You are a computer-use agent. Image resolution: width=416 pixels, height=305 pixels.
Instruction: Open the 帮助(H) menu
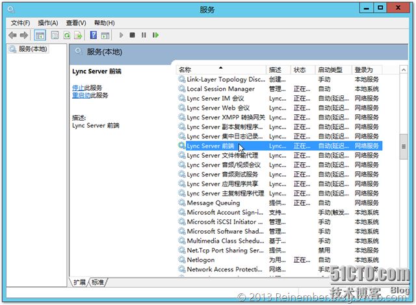coord(104,23)
